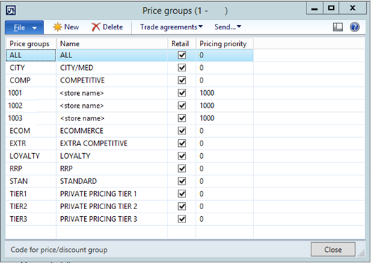371x263 pixels.
Task: Select the TIER1 price group cell
Action: [31, 194]
